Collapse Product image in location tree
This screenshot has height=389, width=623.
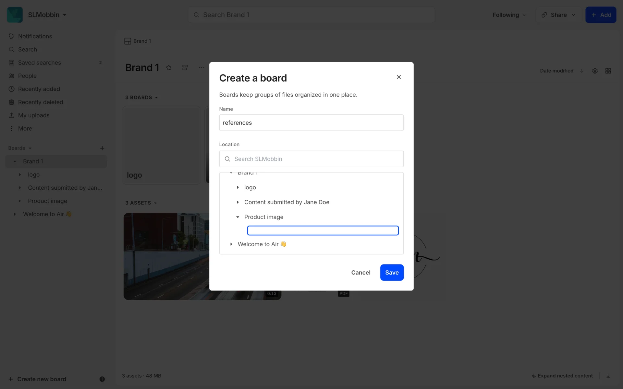point(238,217)
